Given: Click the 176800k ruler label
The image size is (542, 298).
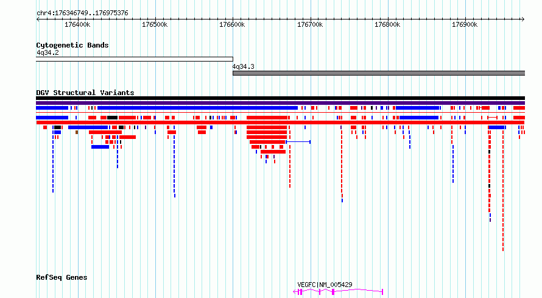Looking at the screenshot, I should pos(387,24).
